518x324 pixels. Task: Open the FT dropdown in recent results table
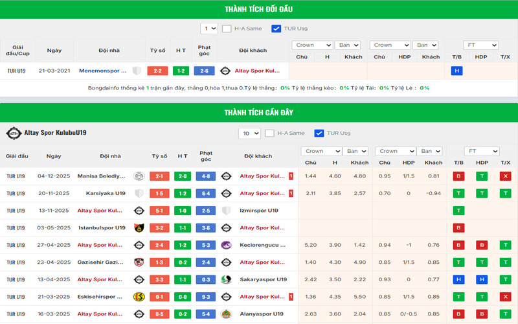pos(482,151)
